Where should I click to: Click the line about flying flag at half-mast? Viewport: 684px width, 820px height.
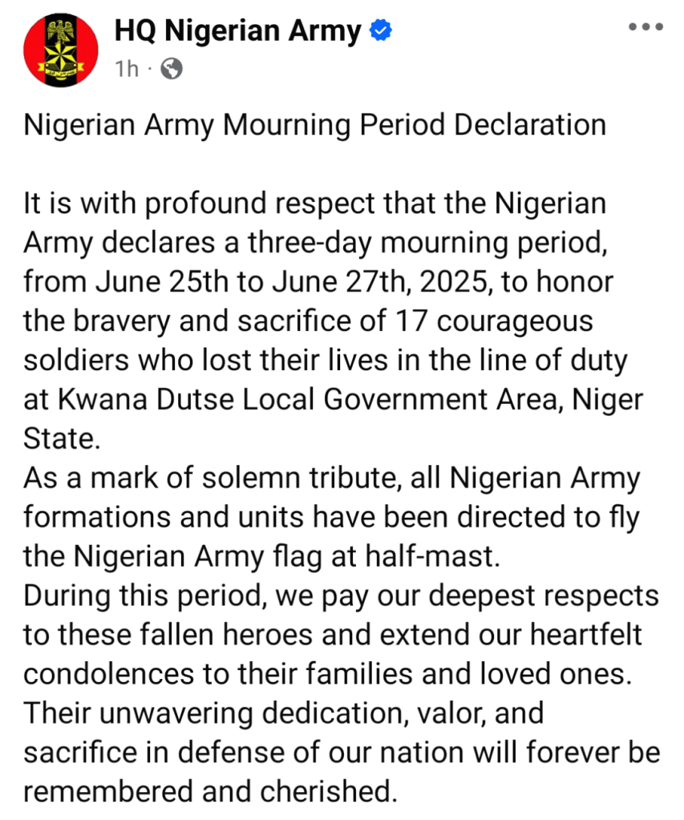(261, 555)
